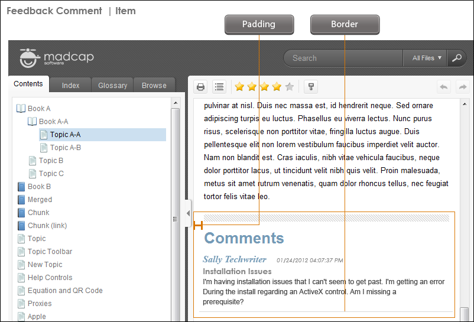Open Topic Toolbar in contents tree

click(x=50, y=252)
